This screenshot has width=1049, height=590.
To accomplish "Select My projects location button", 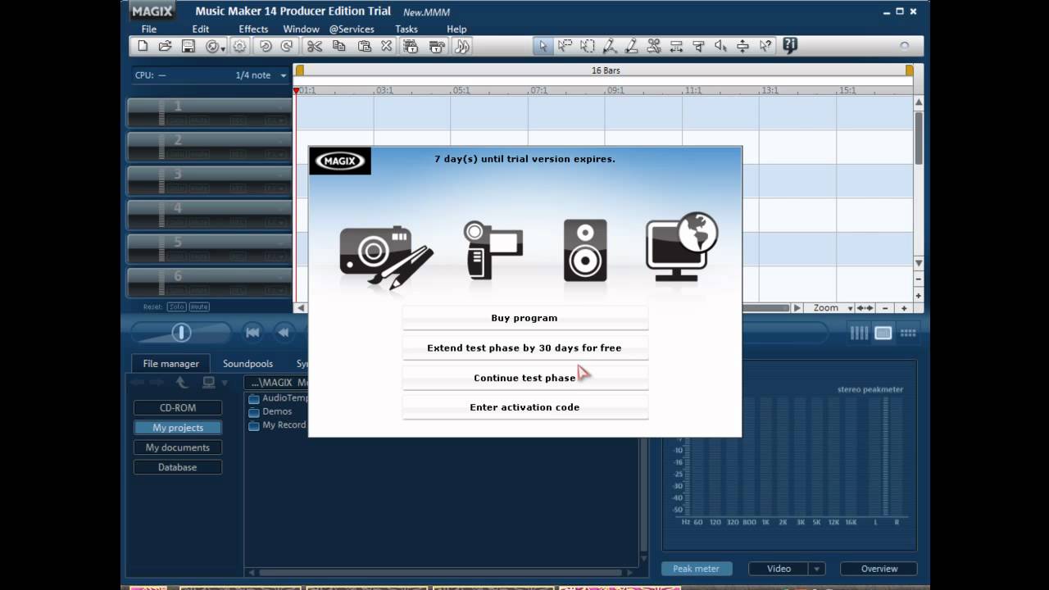I will [178, 428].
